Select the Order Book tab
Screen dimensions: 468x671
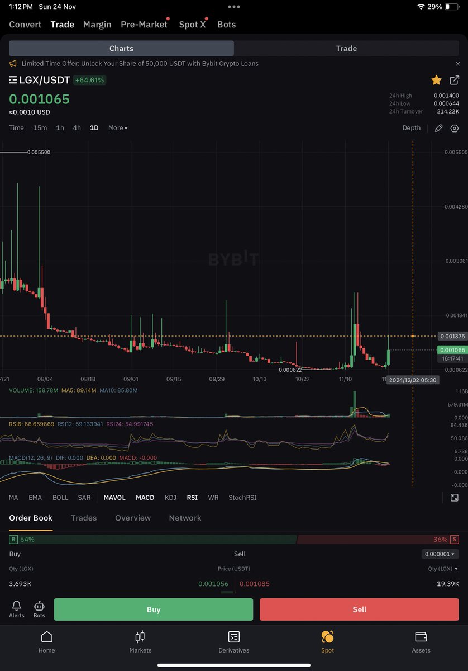pos(31,518)
